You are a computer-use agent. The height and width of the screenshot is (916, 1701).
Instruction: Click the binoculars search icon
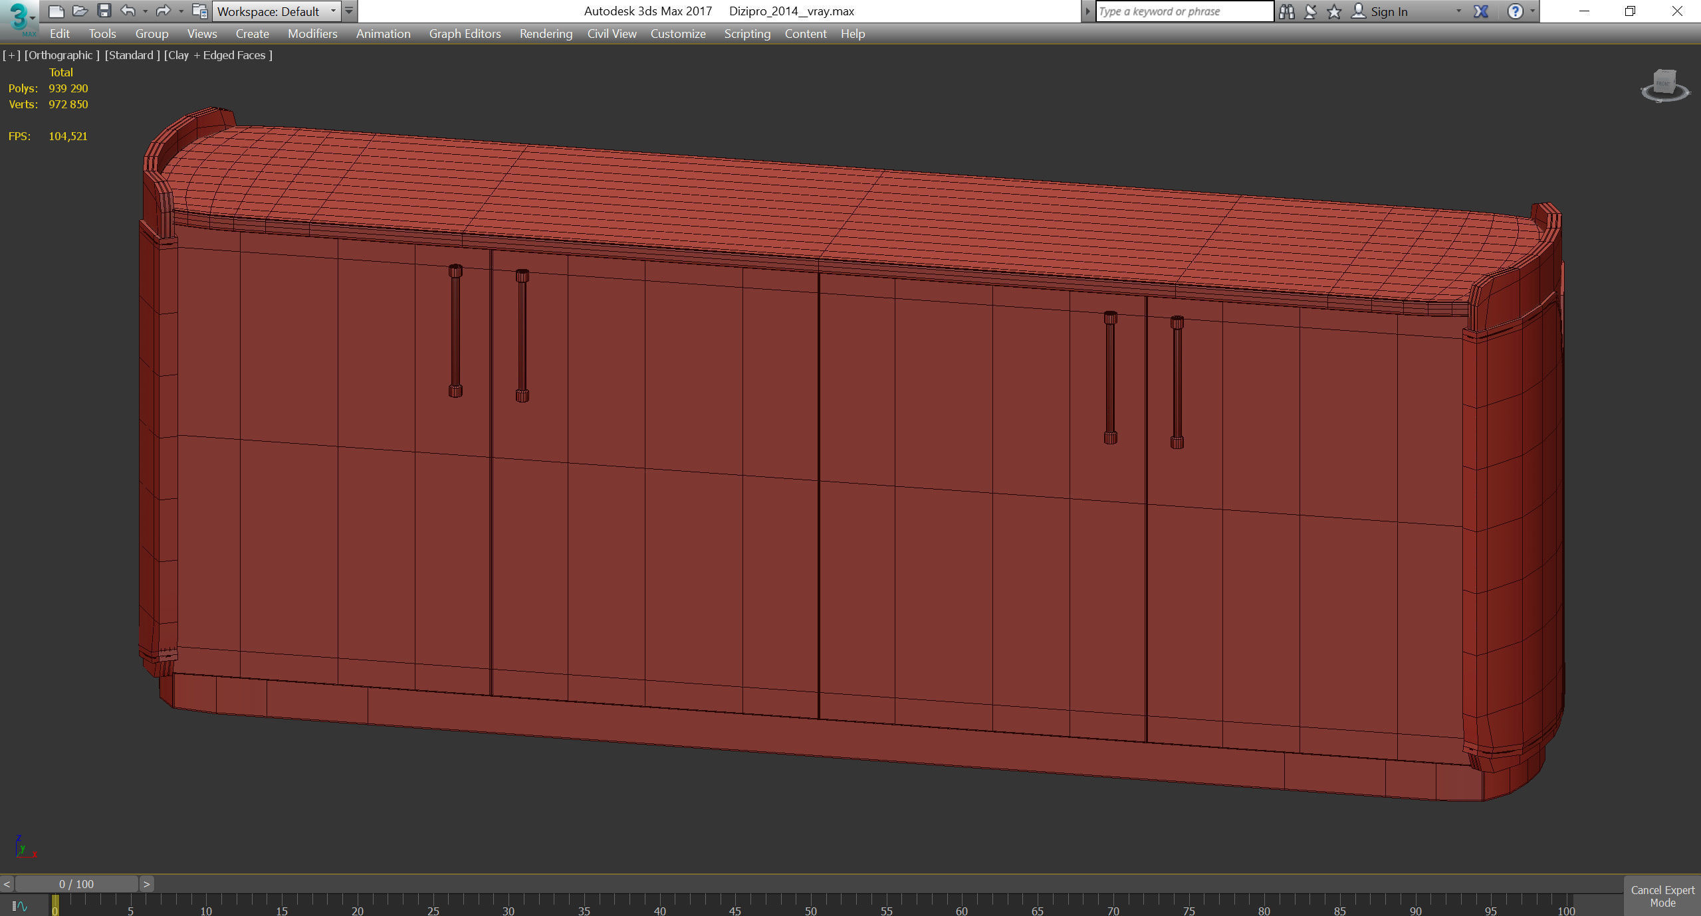(1286, 11)
